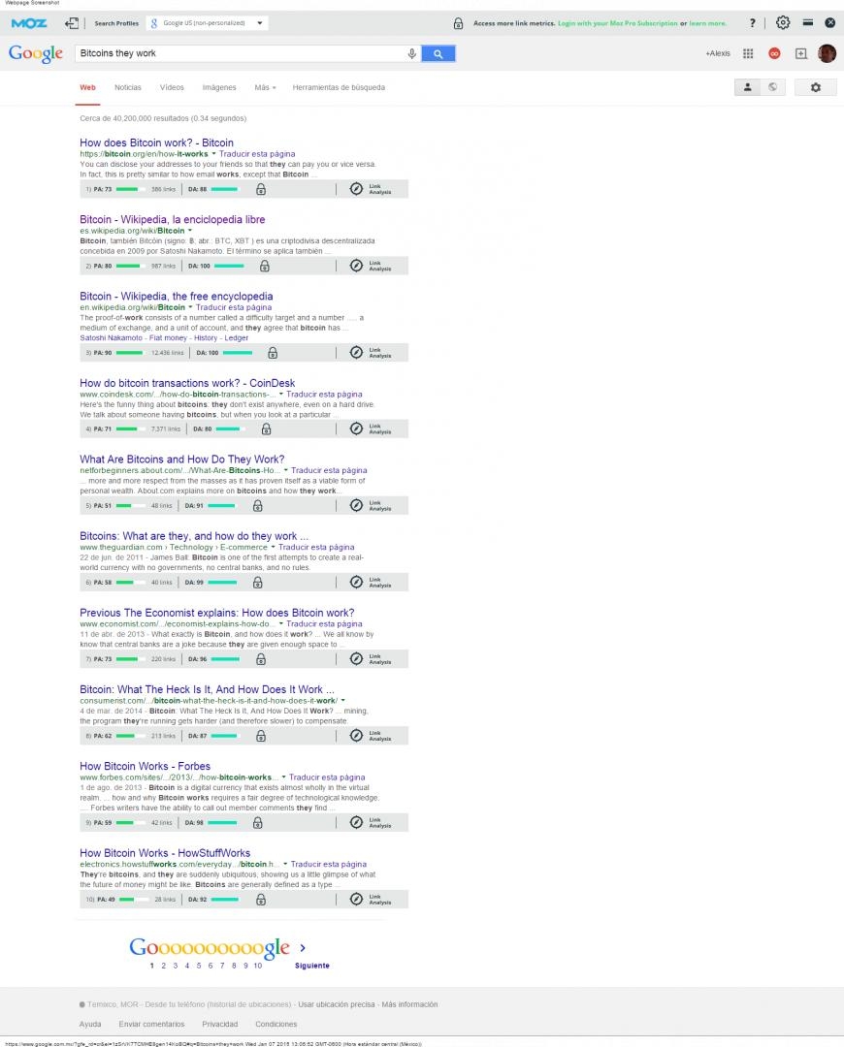
Task: Toggle private results person icon
Action: point(747,87)
